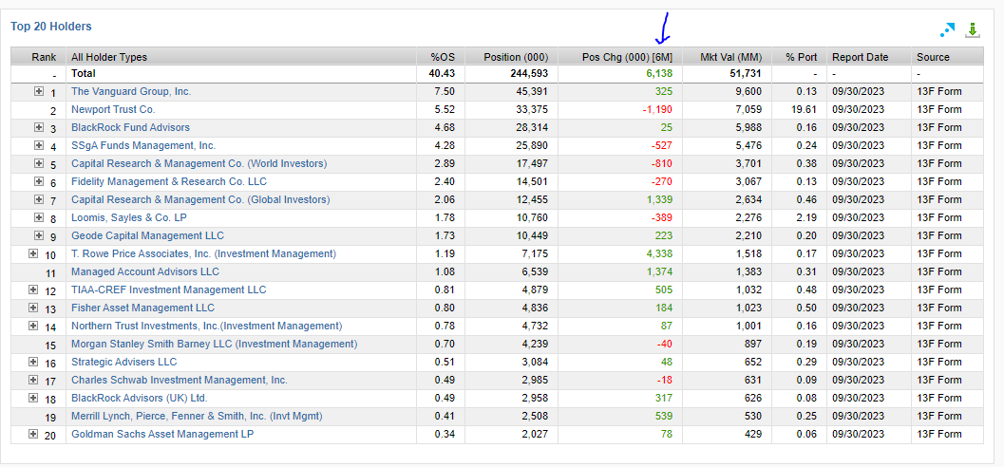Expand Capital Research Global Investors row
Image resolution: width=1004 pixels, height=467 pixels.
39,199
